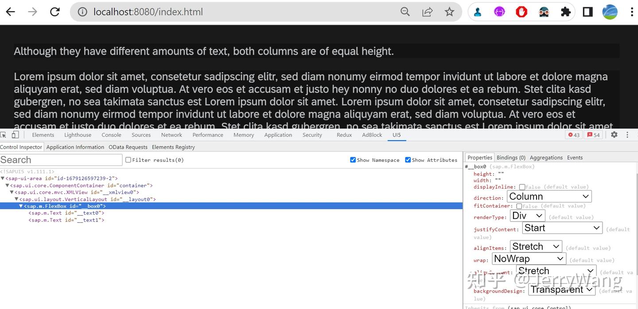The image size is (638, 309).
Task: Bookmark this page with the star icon
Action: point(450,12)
